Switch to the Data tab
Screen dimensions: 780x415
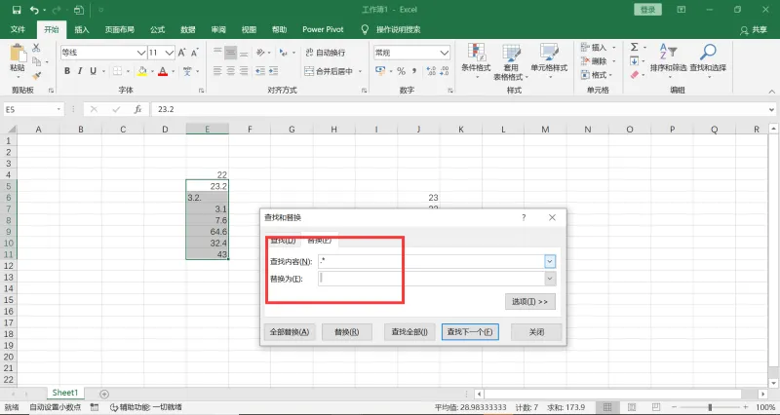click(188, 30)
